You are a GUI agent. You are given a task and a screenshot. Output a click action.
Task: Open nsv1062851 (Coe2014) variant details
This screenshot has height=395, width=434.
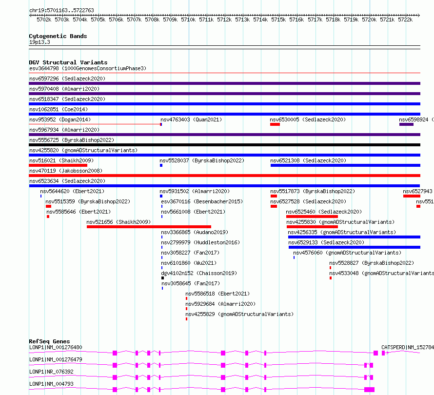(59, 109)
